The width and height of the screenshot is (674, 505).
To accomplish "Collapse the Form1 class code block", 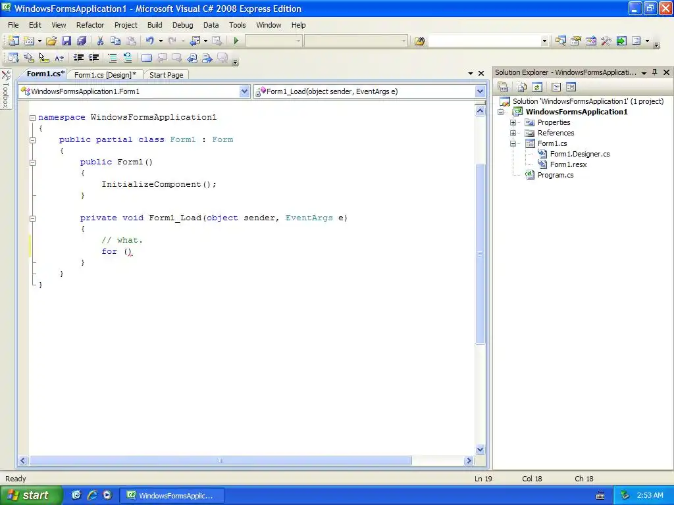I will point(32,139).
